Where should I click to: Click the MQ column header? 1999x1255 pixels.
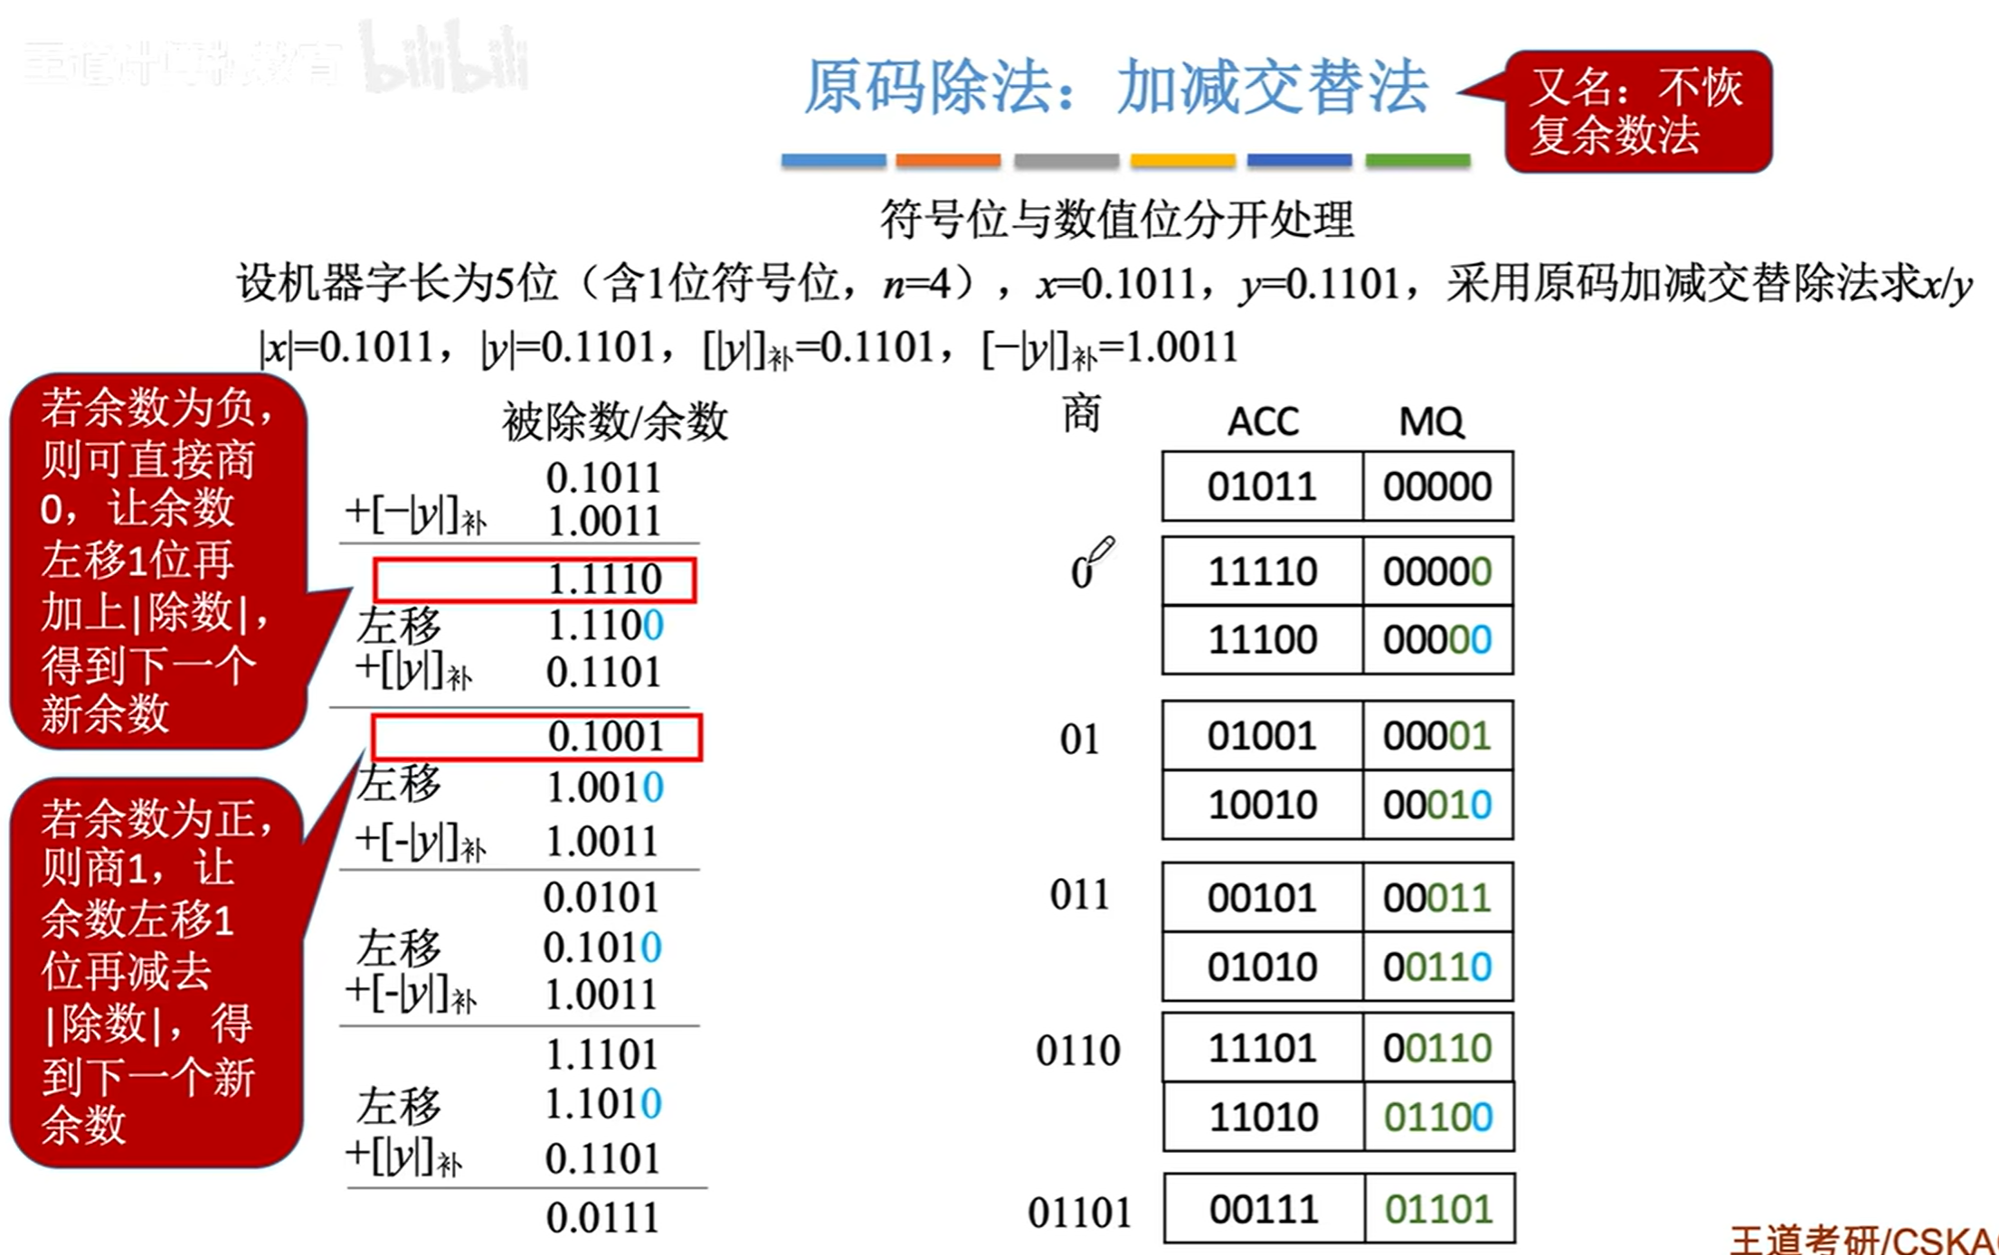(1431, 421)
